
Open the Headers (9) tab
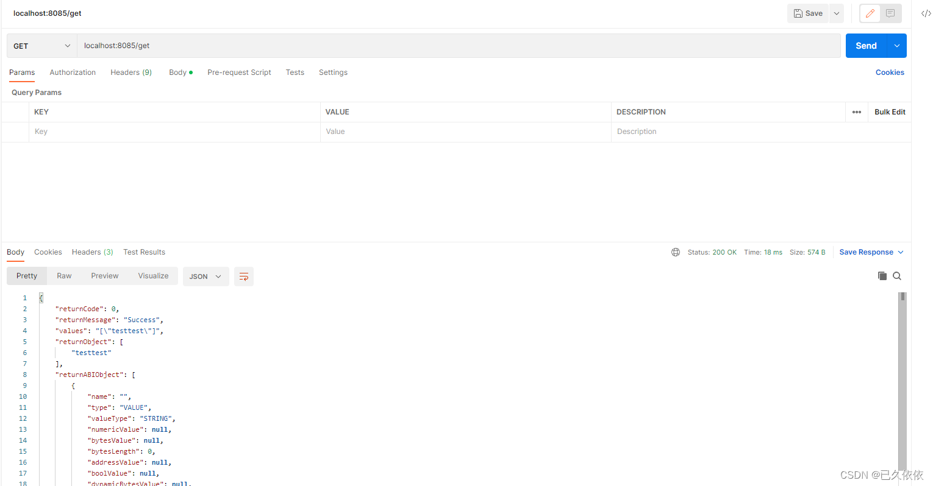tap(131, 72)
